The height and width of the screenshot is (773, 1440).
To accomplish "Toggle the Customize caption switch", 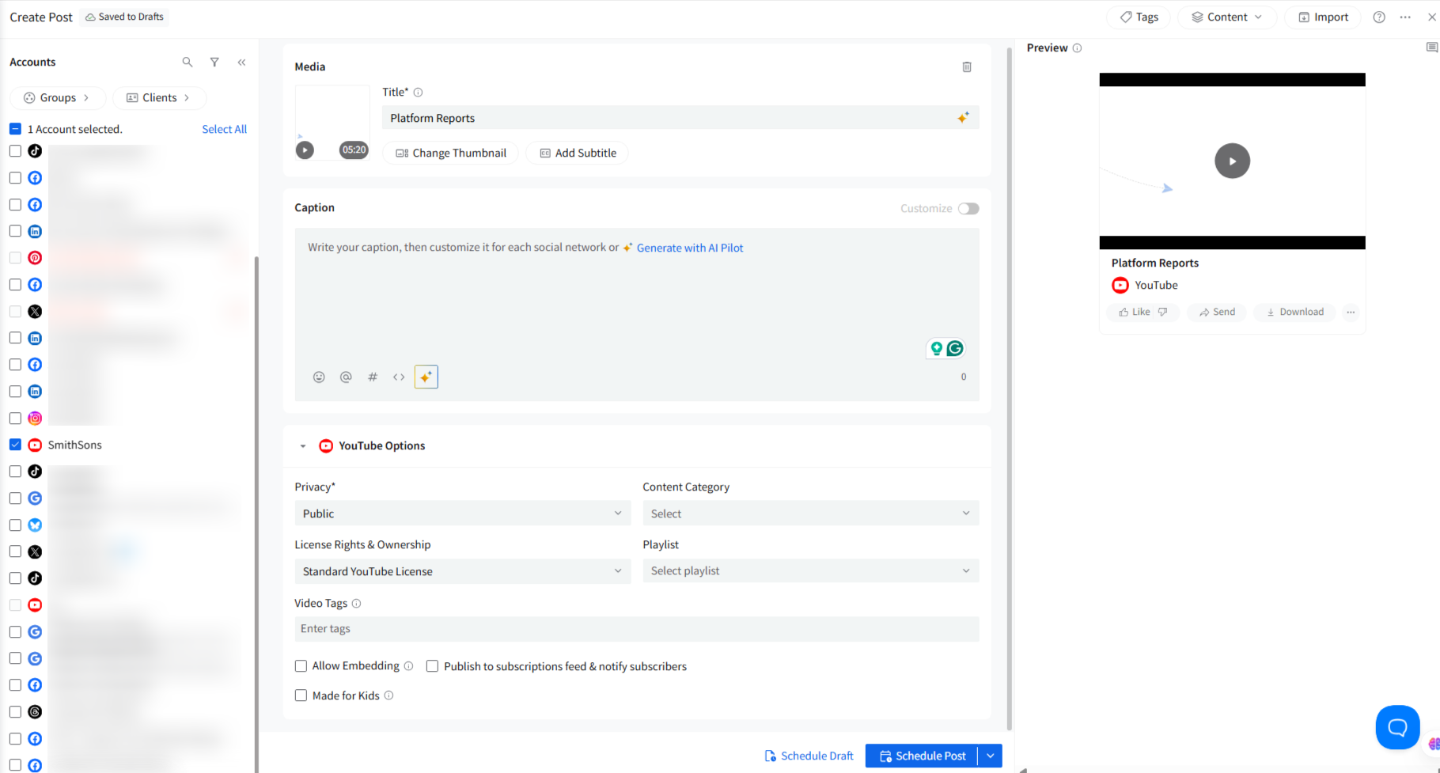I will 968,209.
